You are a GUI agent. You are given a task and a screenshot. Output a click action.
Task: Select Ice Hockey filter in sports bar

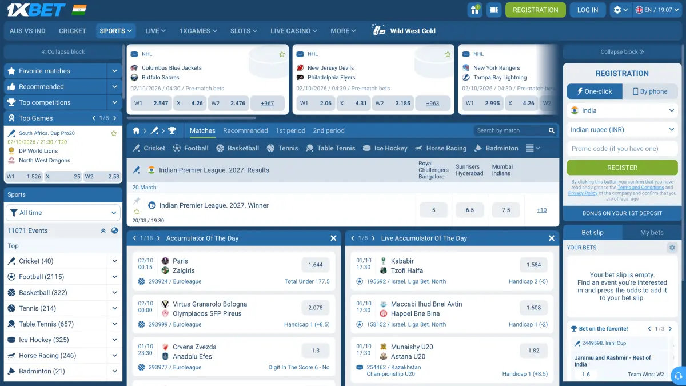pos(385,148)
